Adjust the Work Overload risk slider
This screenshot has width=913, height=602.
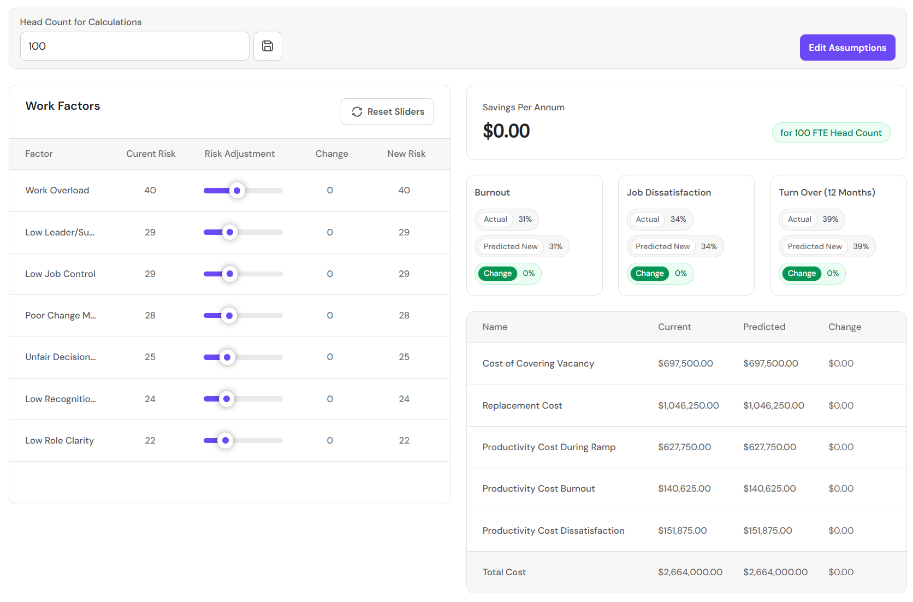click(237, 191)
